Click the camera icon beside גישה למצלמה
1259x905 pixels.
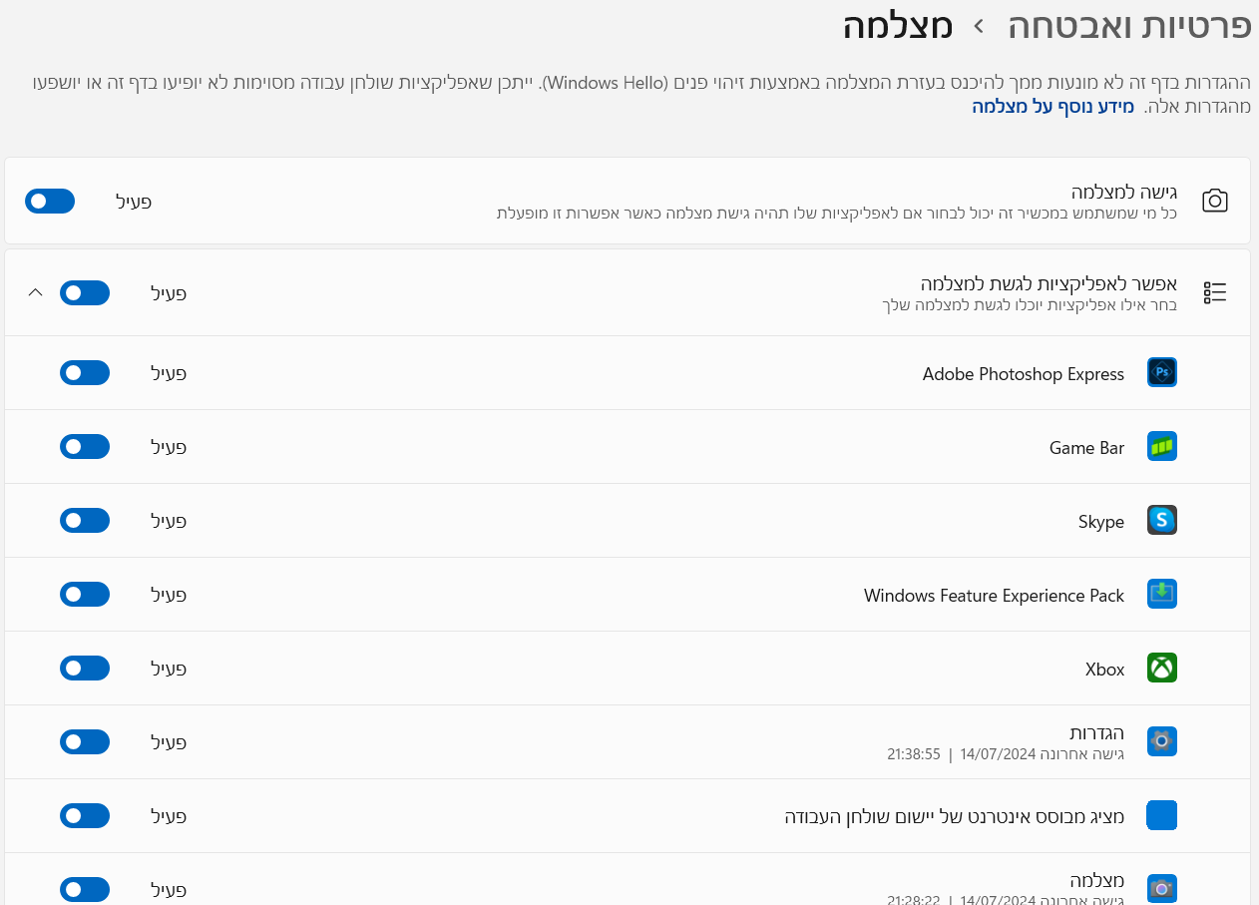tap(1214, 201)
